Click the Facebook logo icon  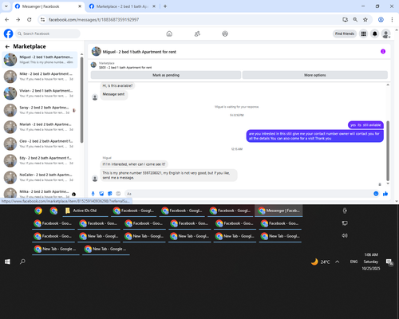tap(8, 33)
